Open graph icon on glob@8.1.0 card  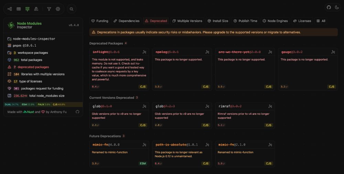[144, 106]
